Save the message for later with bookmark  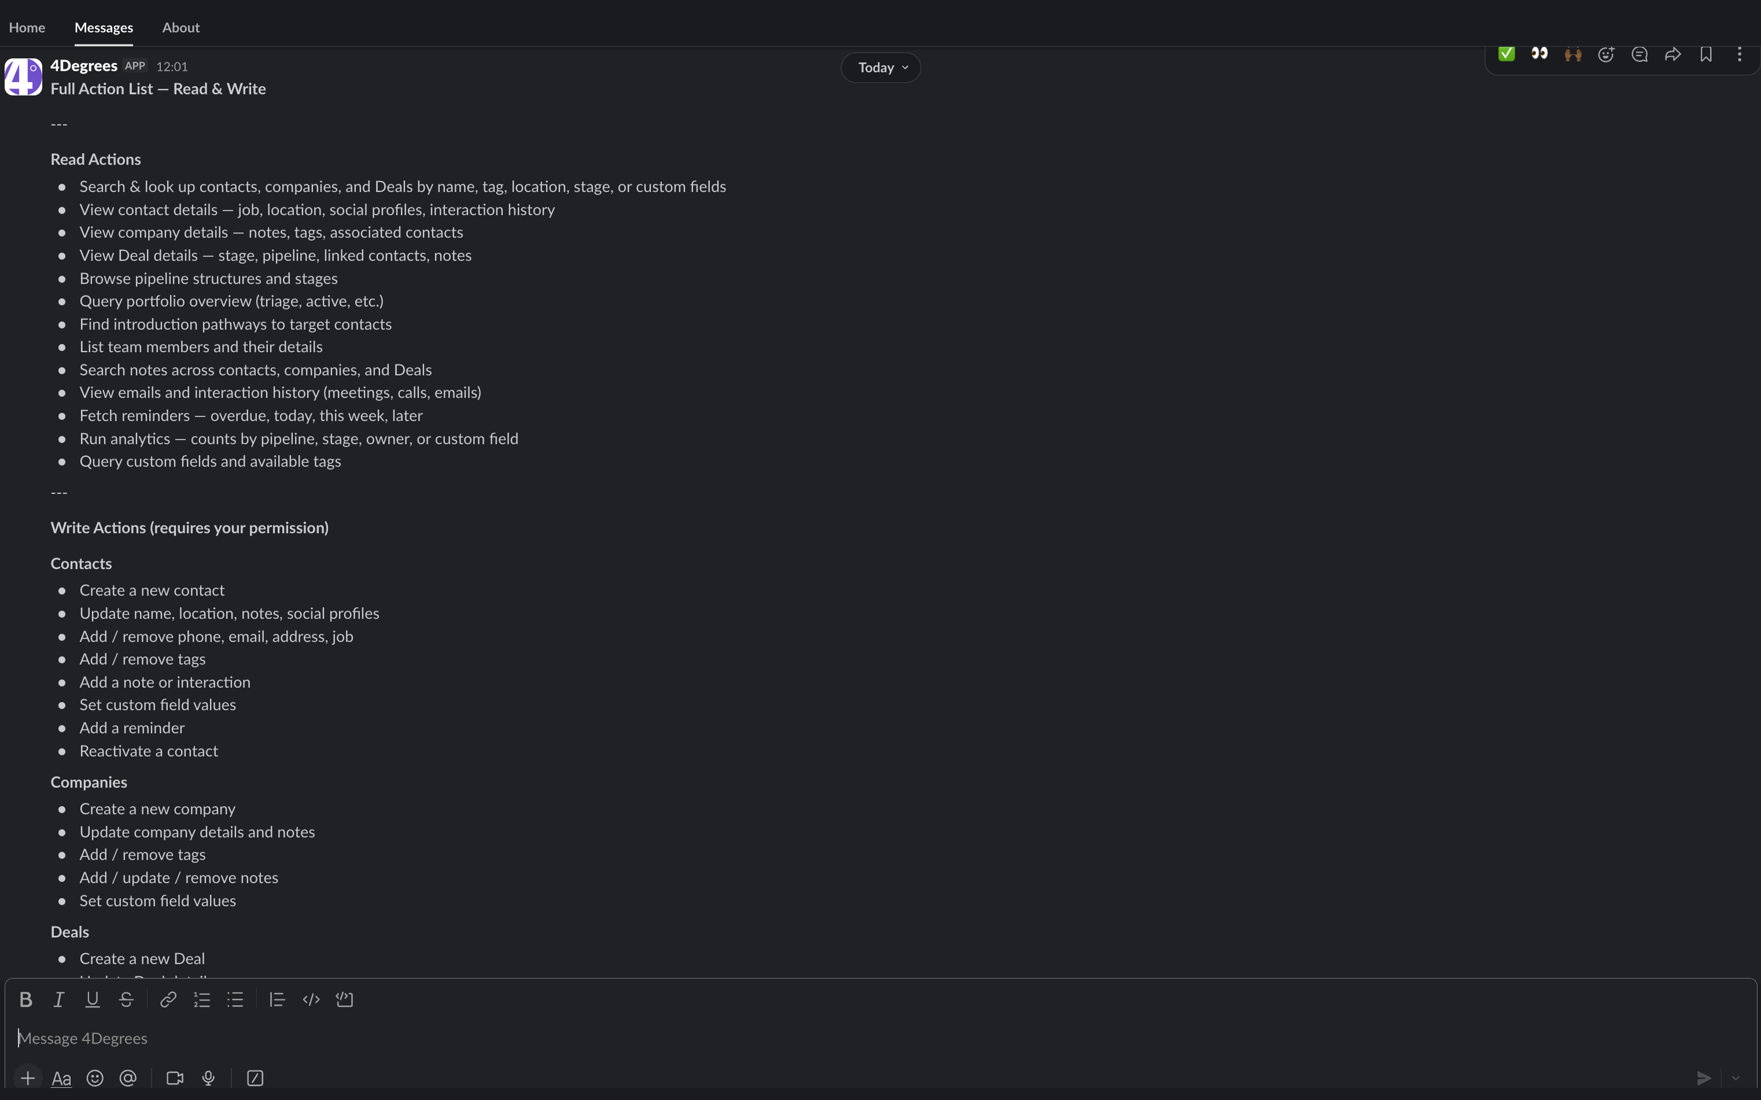1705,54
